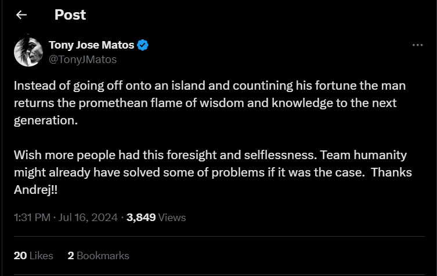Open the more options ellipsis menu
This screenshot has width=437, height=276.
coord(417,46)
